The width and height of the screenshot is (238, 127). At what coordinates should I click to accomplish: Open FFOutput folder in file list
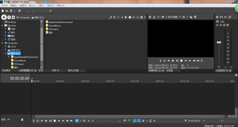point(52,29)
